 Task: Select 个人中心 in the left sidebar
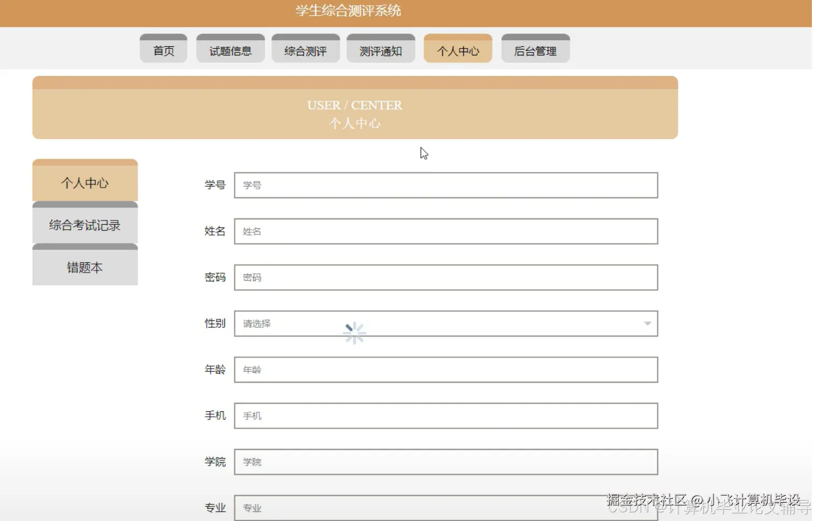tap(85, 180)
